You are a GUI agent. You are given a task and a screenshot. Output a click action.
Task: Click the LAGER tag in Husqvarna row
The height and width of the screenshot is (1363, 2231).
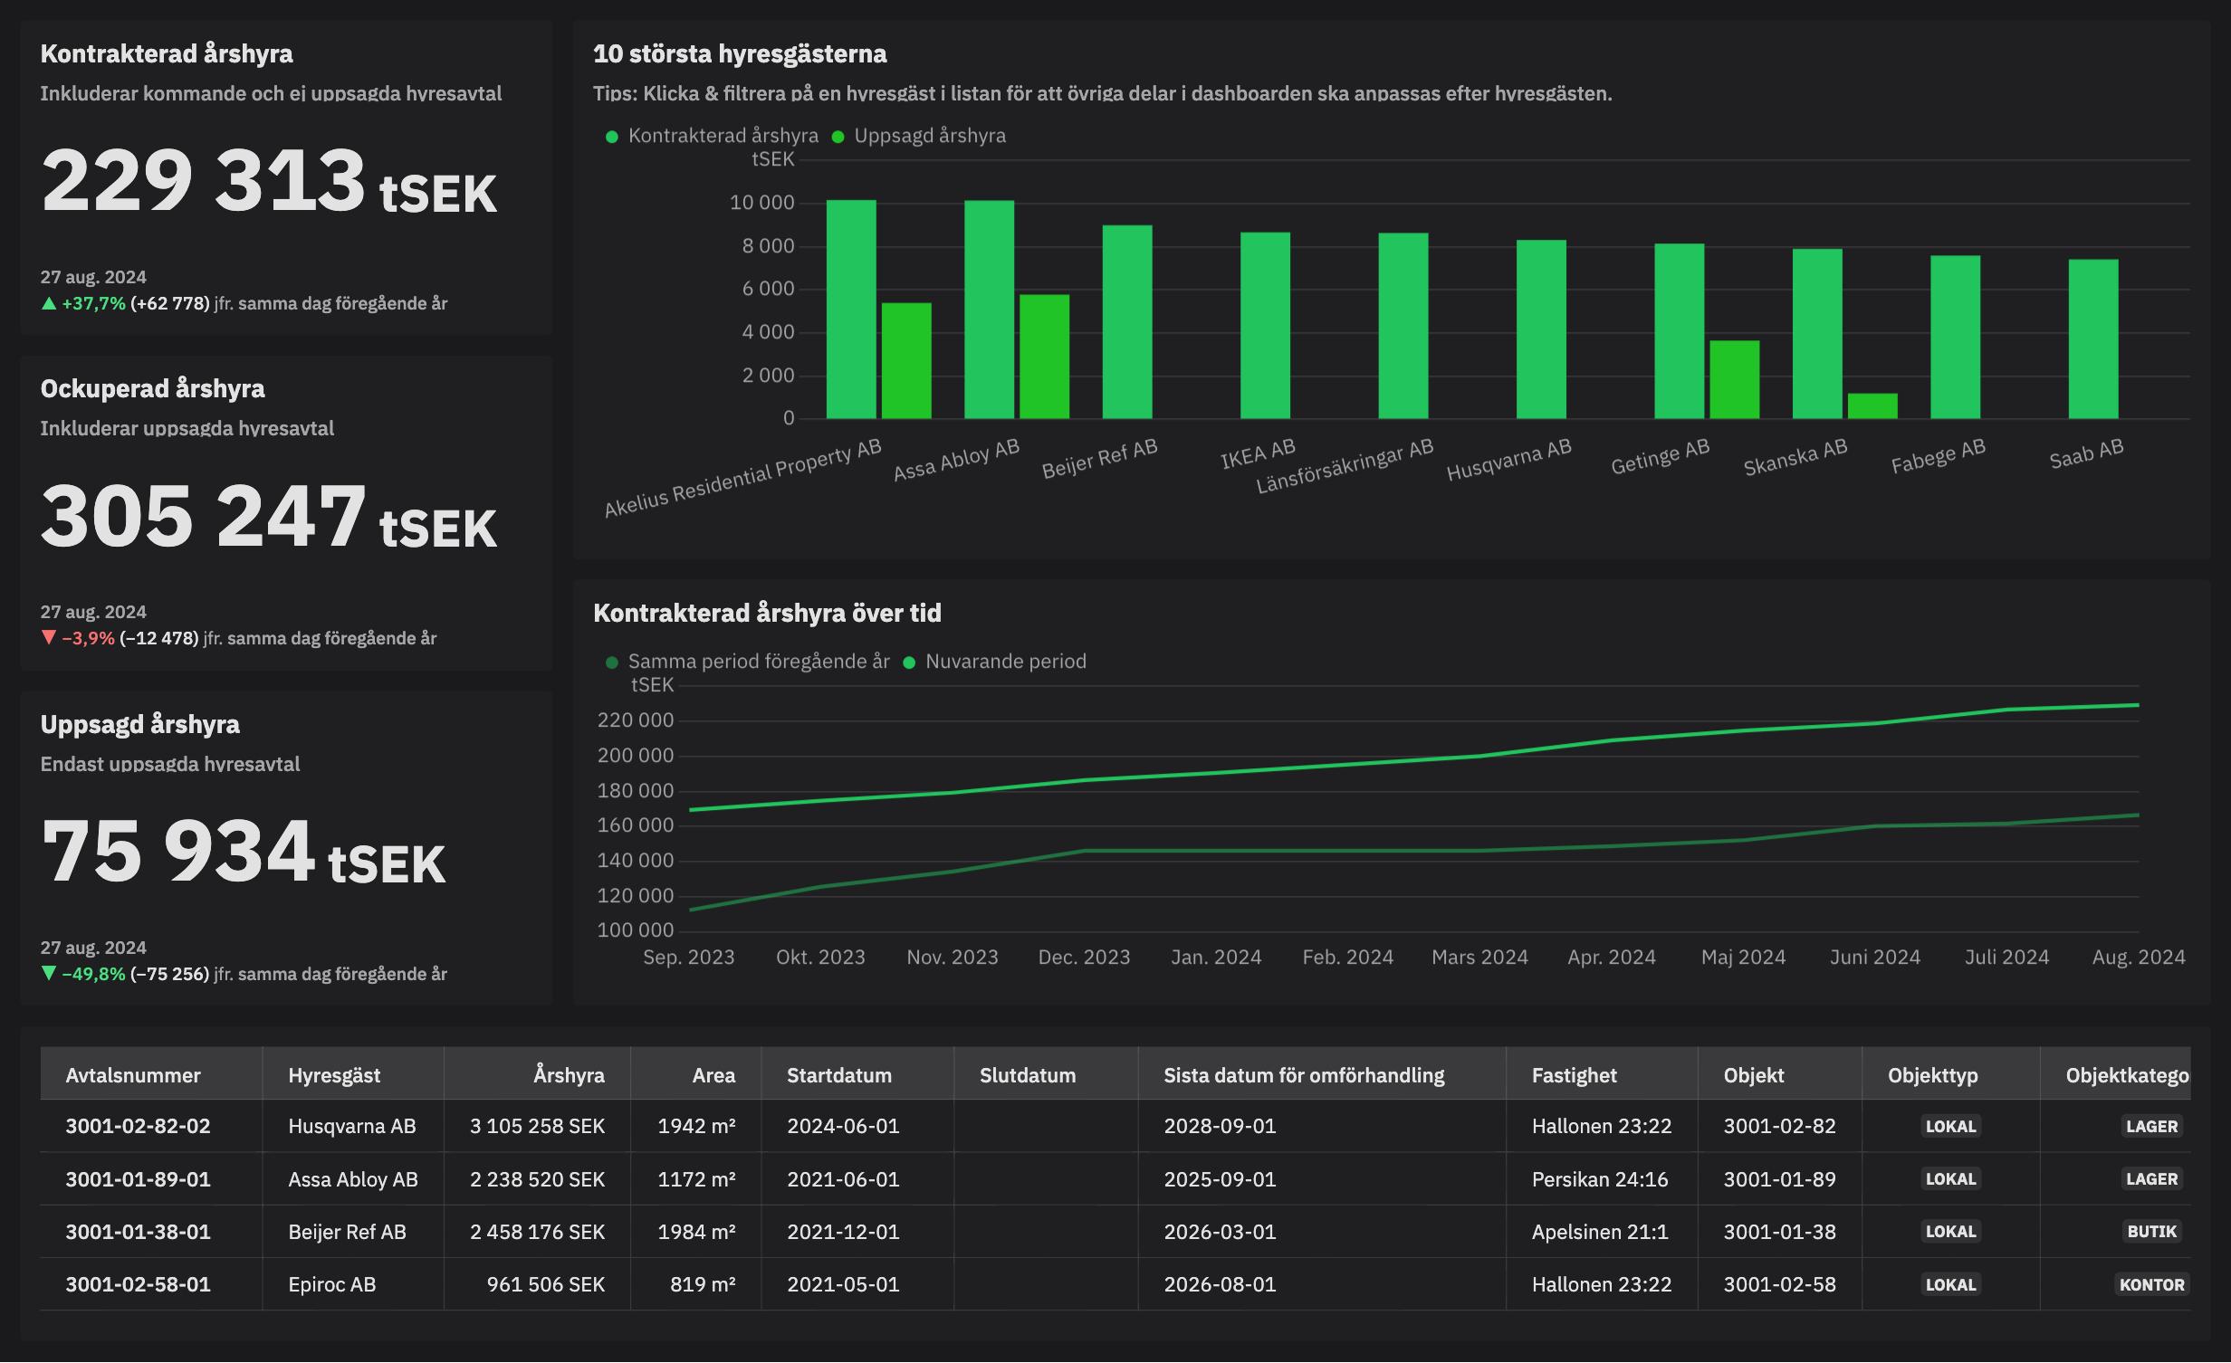click(2152, 1127)
